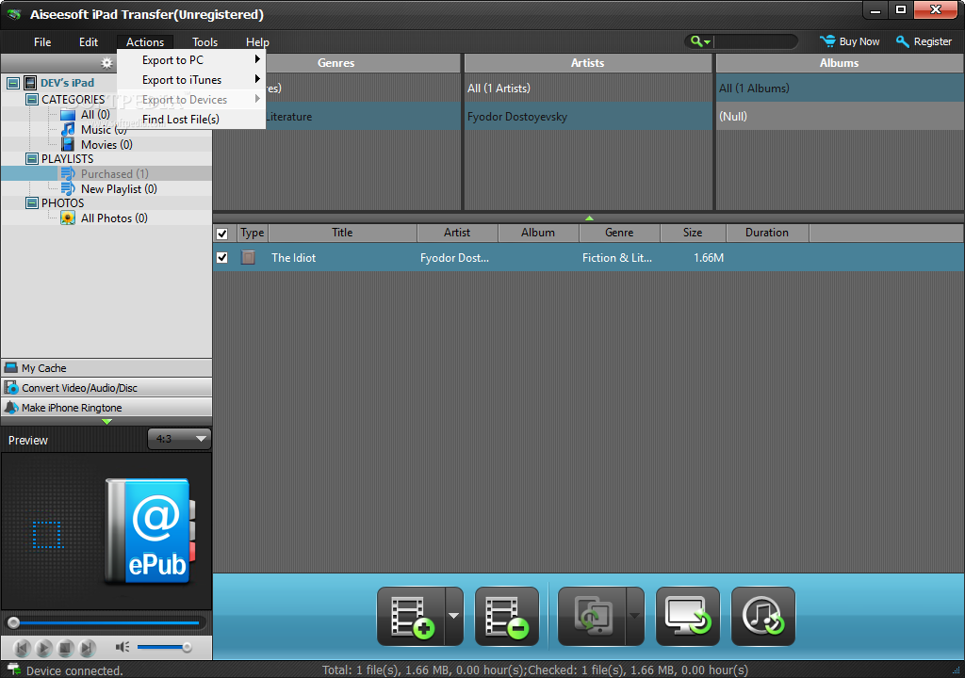The image size is (965, 678).
Task: Click the Export to device toolbar button
Action: click(592, 617)
